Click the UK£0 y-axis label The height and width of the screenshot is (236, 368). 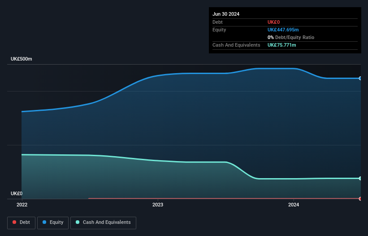[17, 193]
